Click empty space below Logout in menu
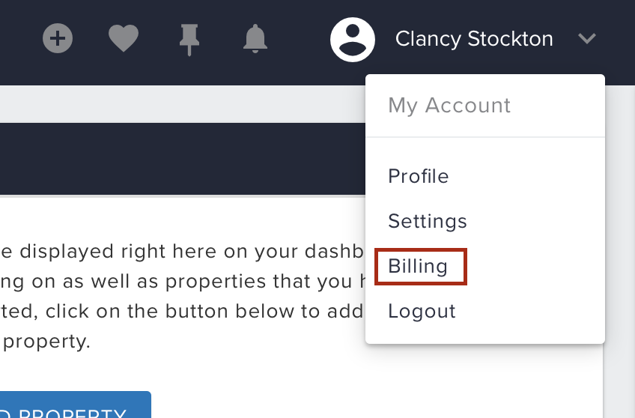This screenshot has height=418, width=635. (485, 333)
